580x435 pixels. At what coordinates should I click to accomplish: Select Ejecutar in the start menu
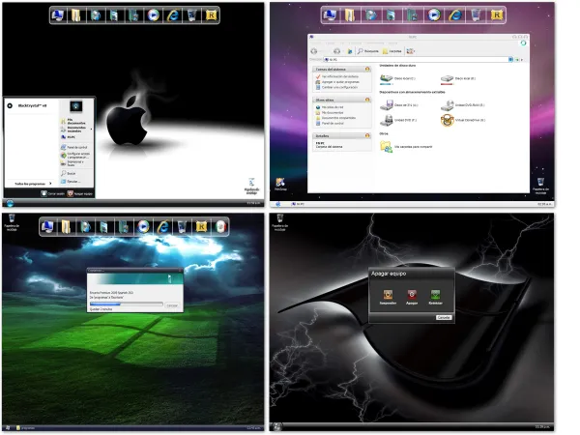coord(71,182)
